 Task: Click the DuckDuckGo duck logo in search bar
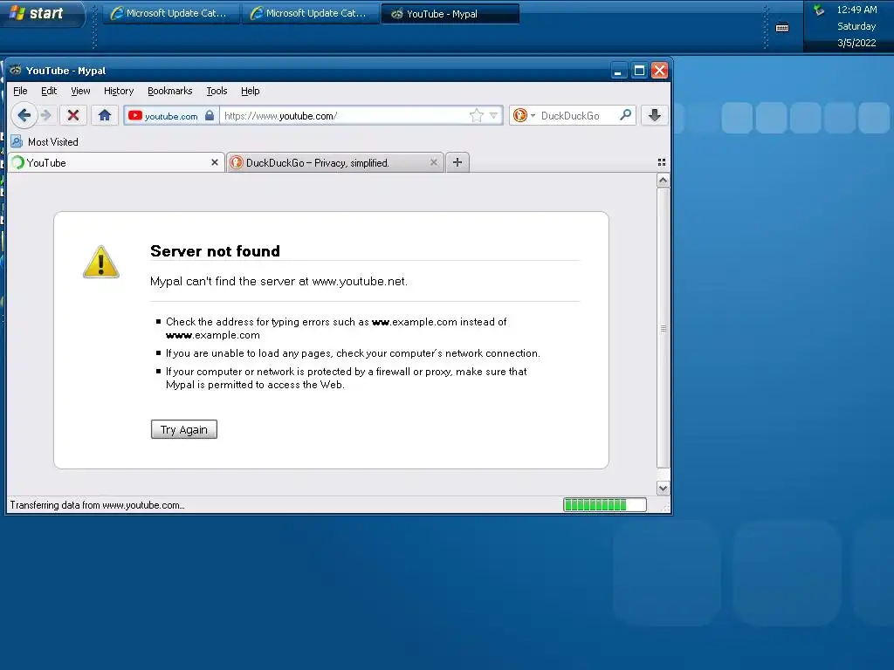(x=520, y=116)
